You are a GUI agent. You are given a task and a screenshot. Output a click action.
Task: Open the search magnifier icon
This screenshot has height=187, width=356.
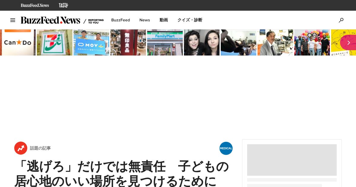[341, 20]
